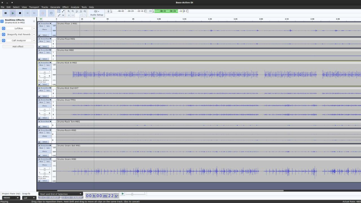This screenshot has width=361, height=203.
Task: Click the Add effect button
Action: pos(17,46)
